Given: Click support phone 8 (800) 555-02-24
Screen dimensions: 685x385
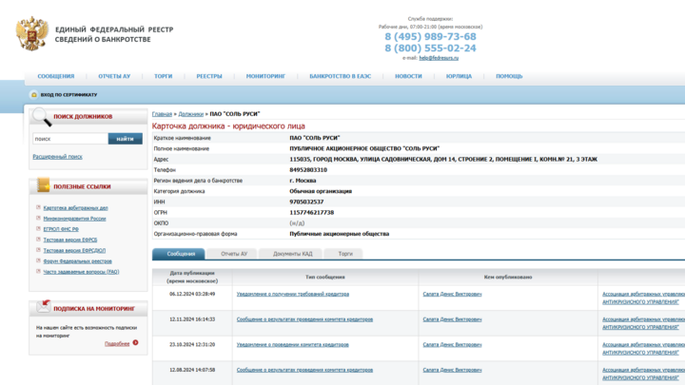Looking at the screenshot, I should click(x=430, y=48).
